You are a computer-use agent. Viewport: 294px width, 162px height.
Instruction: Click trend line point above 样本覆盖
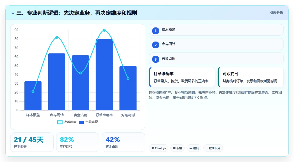[33, 92]
